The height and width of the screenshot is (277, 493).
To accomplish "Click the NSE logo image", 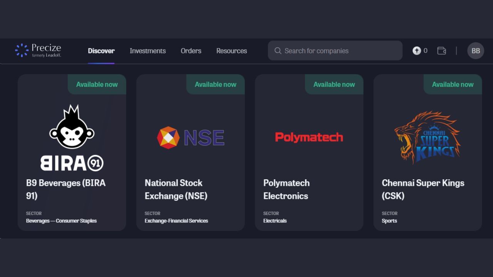I will coord(191,137).
